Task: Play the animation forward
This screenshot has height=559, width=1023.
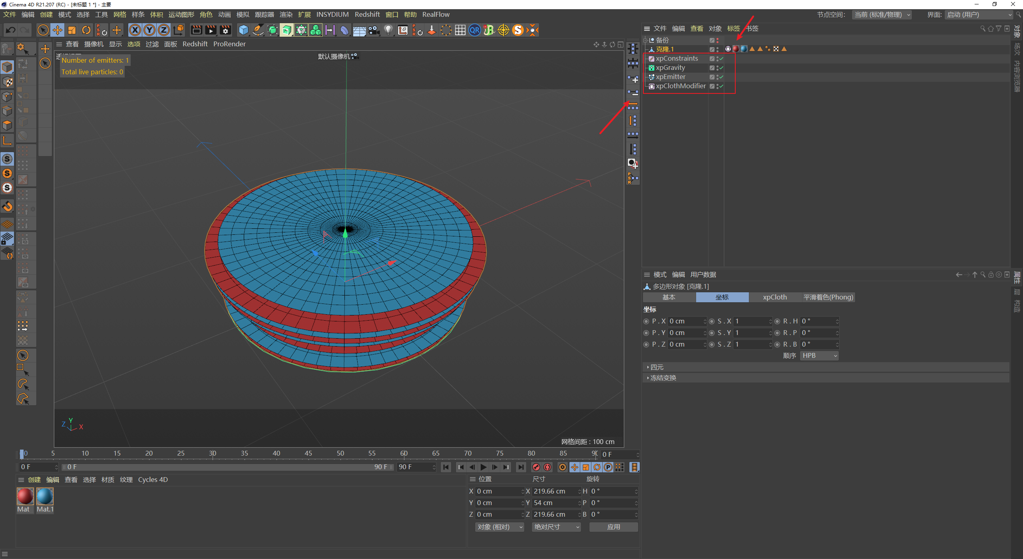Action: [x=484, y=467]
